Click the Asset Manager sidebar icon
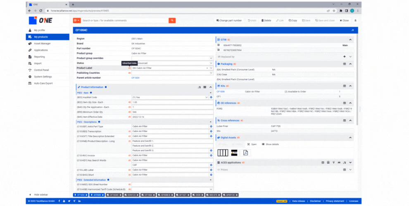 tap(30, 43)
